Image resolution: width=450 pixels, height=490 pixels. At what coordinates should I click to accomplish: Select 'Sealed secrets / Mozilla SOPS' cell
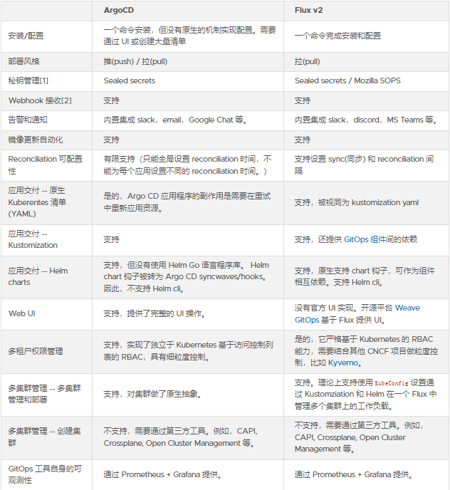[x=347, y=81]
